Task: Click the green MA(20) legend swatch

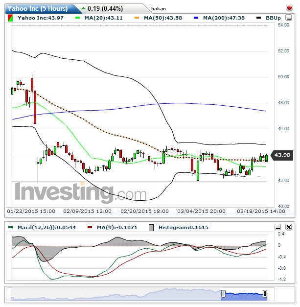Action: pos(78,18)
